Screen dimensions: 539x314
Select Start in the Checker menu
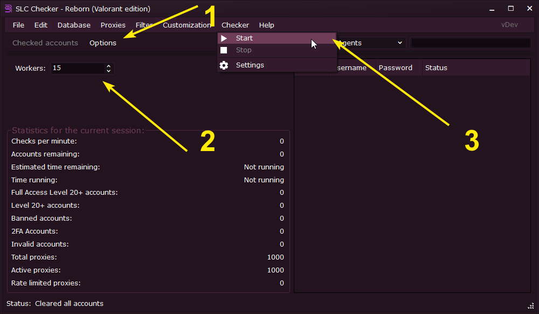(x=277, y=38)
